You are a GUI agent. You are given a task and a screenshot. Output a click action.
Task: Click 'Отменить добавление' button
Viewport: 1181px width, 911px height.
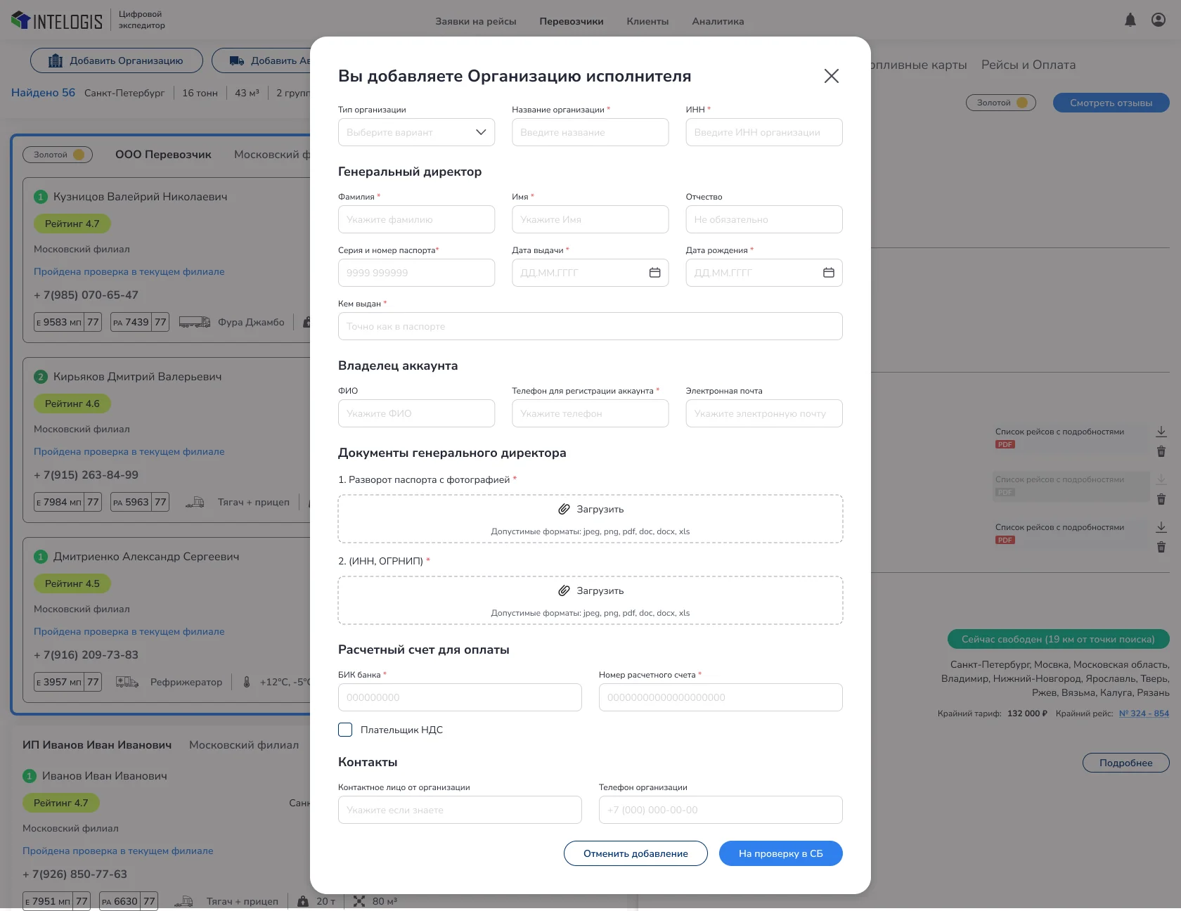635,853
